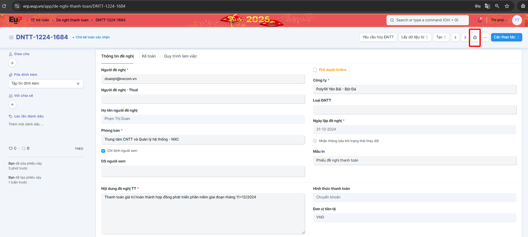Viewport: 528px width, 237px height.
Task: Toggle Nhận thông báo khi trạng thái thay đổi
Action: [x=315, y=141]
